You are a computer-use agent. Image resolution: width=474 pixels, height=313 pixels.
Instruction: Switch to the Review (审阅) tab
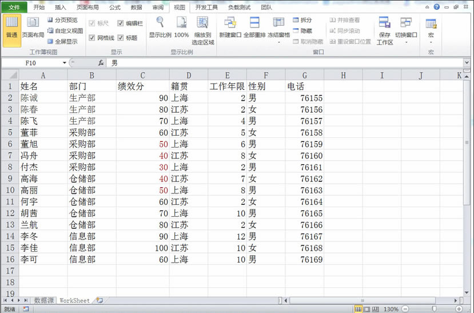tap(158, 7)
